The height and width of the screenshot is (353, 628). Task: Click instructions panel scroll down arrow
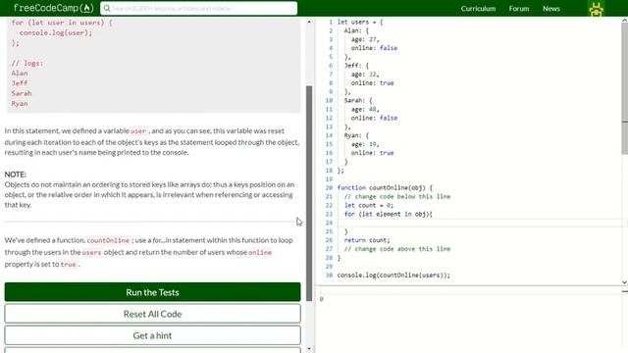309,349
